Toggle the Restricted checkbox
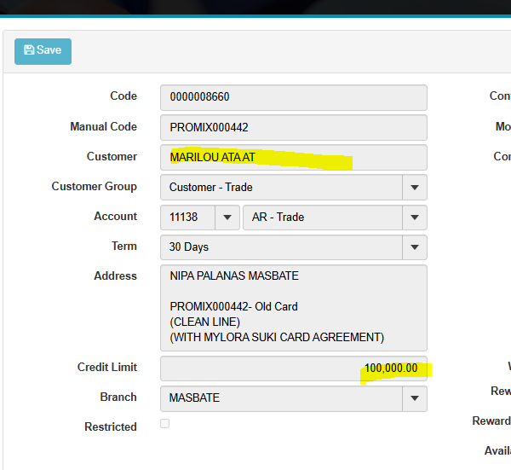The height and width of the screenshot is (470, 511). pyautogui.click(x=165, y=424)
